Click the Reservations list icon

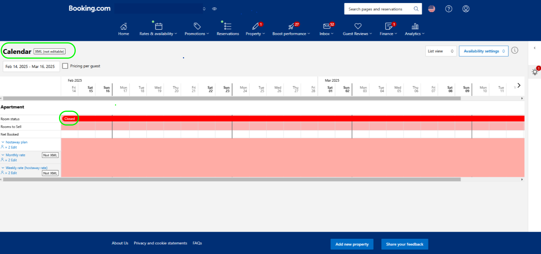(228, 26)
